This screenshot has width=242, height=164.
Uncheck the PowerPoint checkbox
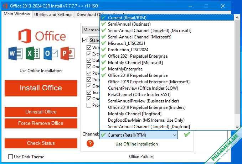[x=89, y=73]
